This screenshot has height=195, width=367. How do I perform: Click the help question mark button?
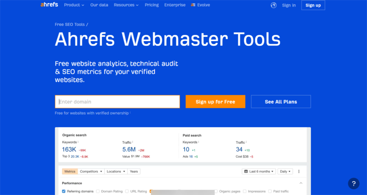[353, 183]
